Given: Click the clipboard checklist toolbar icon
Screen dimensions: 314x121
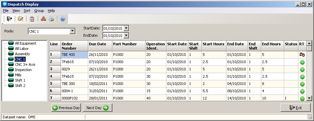Looking at the screenshot, I should pyautogui.click(x=32, y=19).
